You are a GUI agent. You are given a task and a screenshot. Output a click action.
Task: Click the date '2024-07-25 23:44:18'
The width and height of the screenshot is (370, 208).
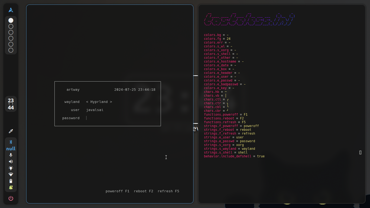[x=135, y=90]
